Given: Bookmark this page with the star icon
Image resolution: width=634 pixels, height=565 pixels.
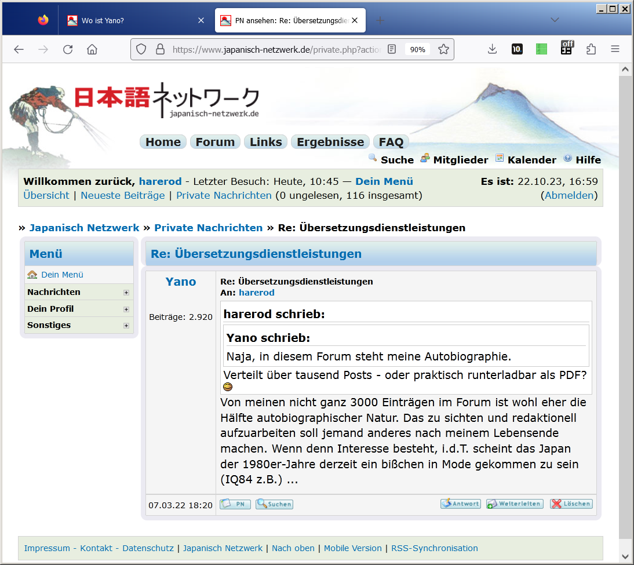Looking at the screenshot, I should pos(443,49).
